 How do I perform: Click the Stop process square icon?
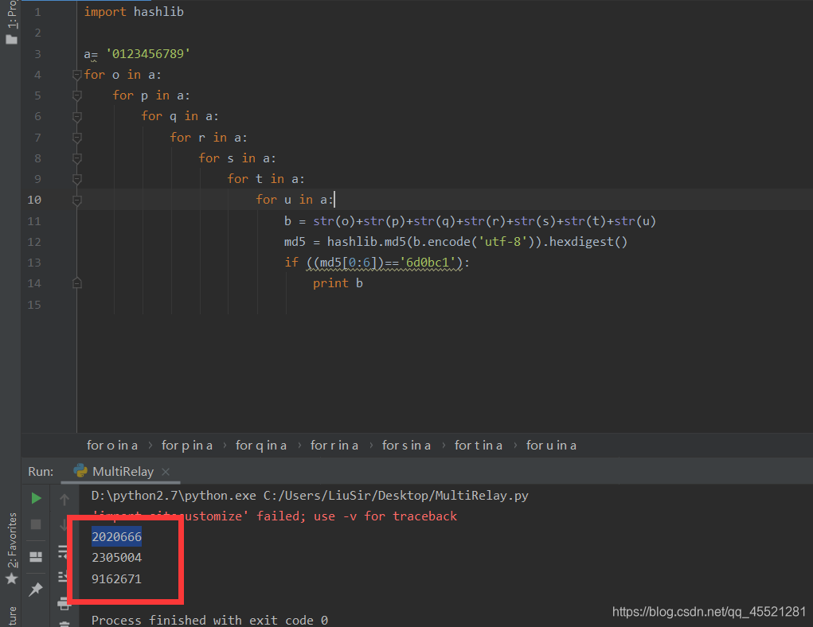[x=36, y=524]
